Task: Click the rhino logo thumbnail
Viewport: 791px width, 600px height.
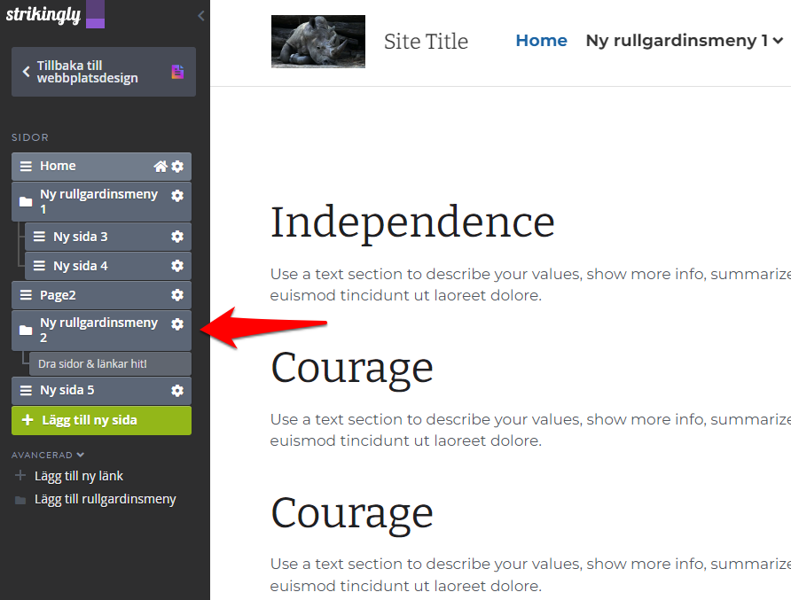Action: pyautogui.click(x=317, y=42)
